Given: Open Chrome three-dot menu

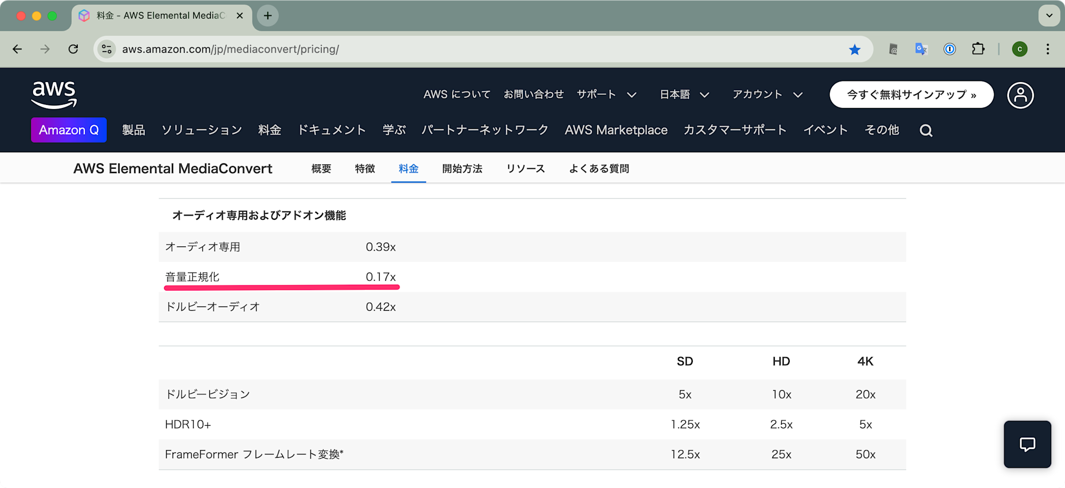Looking at the screenshot, I should [x=1047, y=49].
